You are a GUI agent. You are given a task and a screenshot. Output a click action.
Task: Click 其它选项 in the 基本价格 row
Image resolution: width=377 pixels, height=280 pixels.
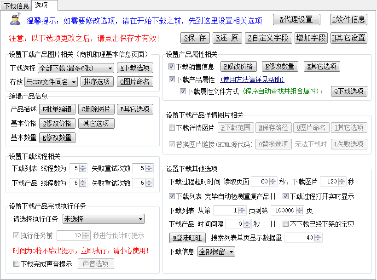tap(96, 123)
